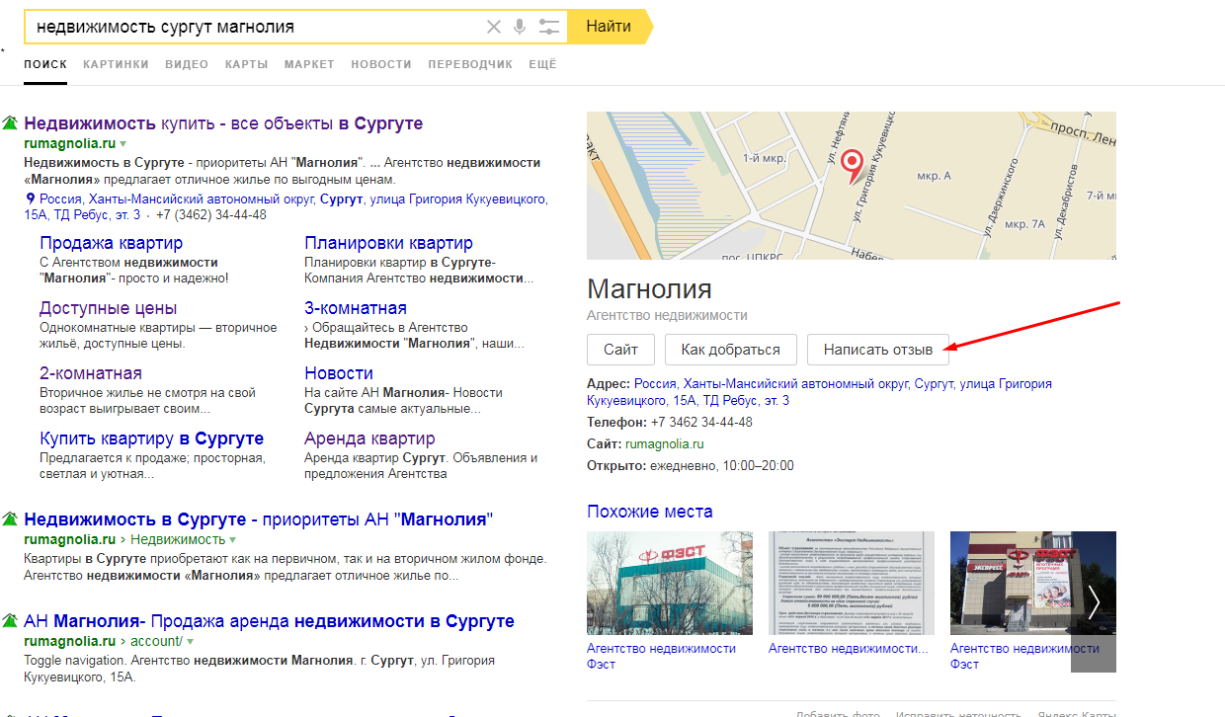Click the yellow Найти search button

coord(610,27)
